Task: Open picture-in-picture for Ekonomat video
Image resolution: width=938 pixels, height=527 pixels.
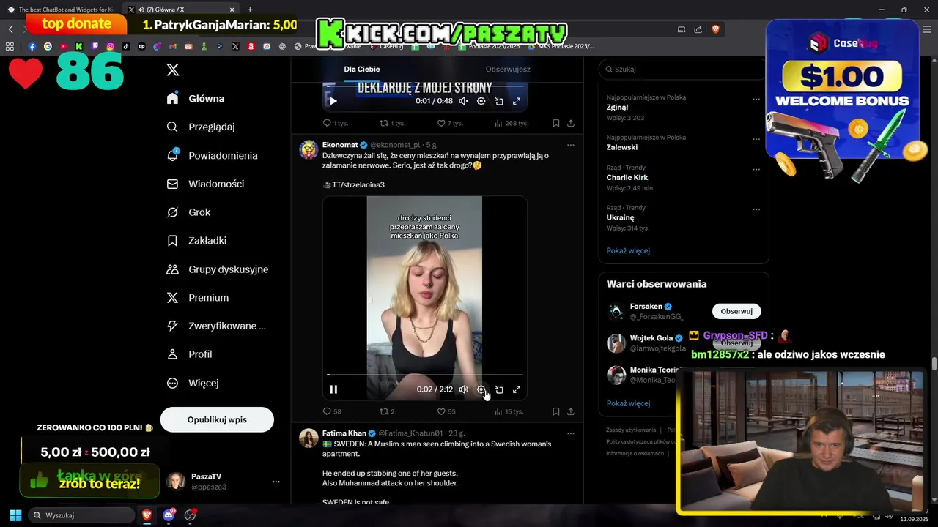Action: pyautogui.click(x=499, y=389)
